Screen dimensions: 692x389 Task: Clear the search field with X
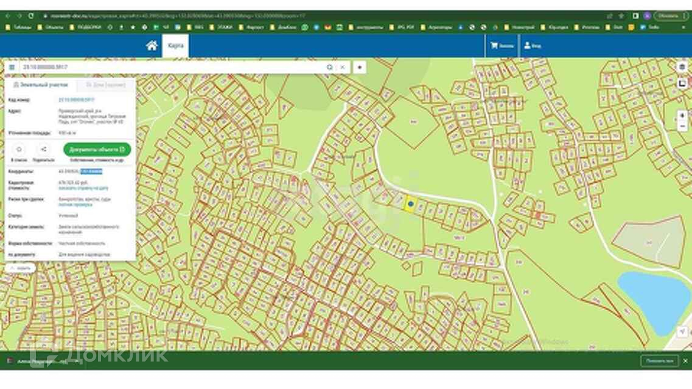click(343, 67)
